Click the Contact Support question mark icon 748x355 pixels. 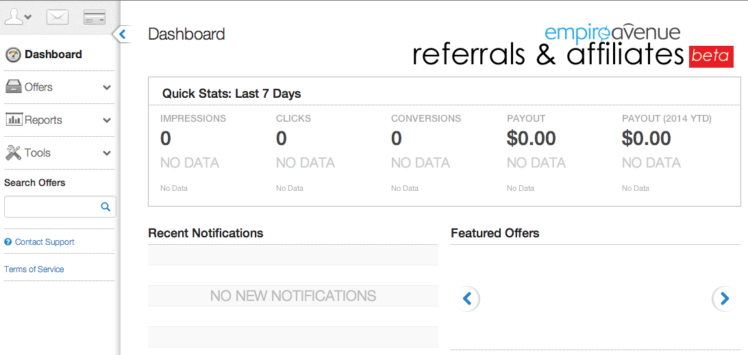pyautogui.click(x=8, y=242)
